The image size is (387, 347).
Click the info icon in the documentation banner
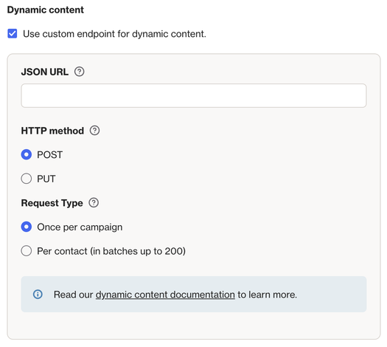point(38,295)
